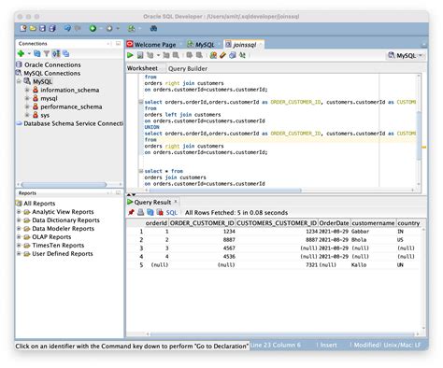Select All Reports in Reports panel

click(x=39, y=204)
